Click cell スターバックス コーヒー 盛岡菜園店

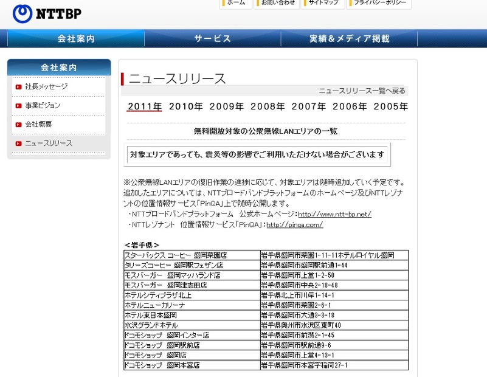(192, 255)
